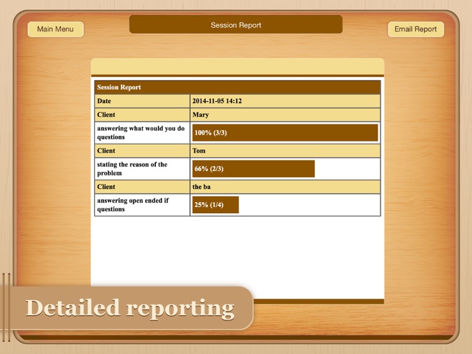Click the 66% (2/3) progress bar

click(254, 169)
